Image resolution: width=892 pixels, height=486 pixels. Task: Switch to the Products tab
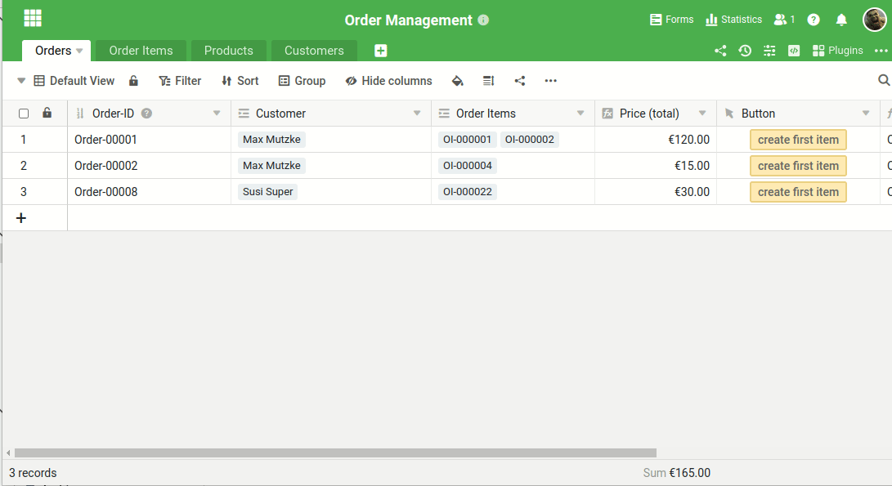(x=228, y=50)
